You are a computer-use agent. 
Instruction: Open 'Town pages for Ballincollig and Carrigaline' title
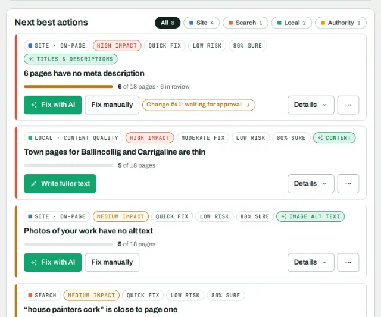coord(114,152)
